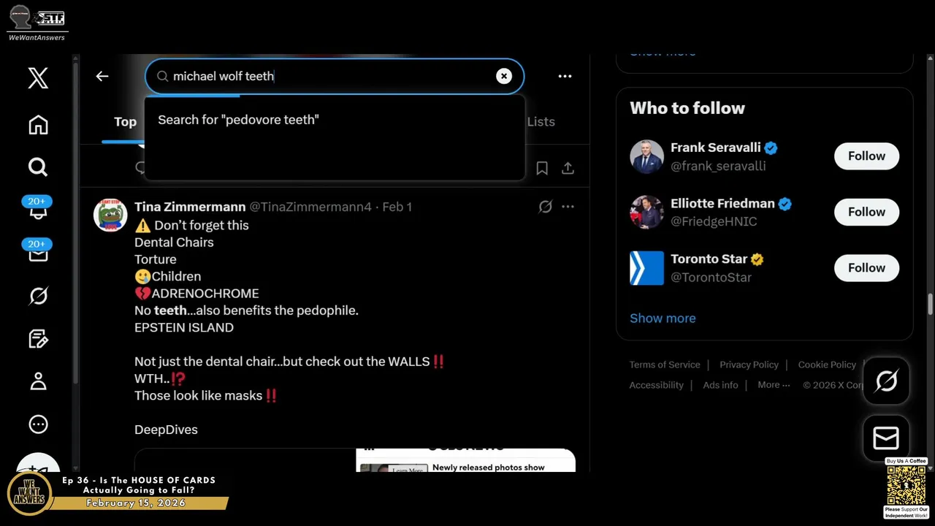Viewport: 935px width, 526px height.
Task: Click Show more under Who to follow
Action: click(x=663, y=319)
